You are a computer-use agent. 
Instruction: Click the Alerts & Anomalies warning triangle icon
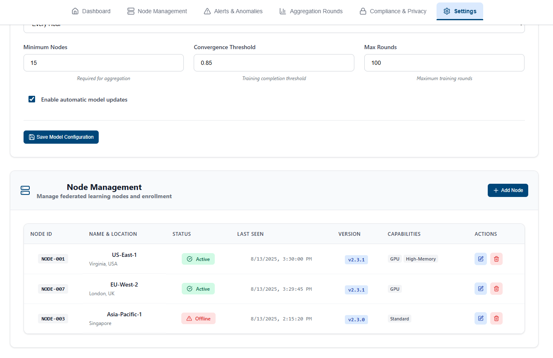coord(207,11)
